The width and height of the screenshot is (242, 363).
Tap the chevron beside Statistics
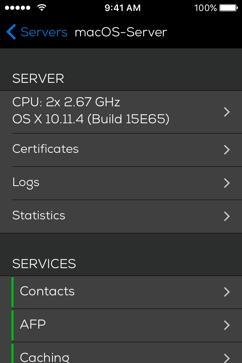tap(227, 216)
